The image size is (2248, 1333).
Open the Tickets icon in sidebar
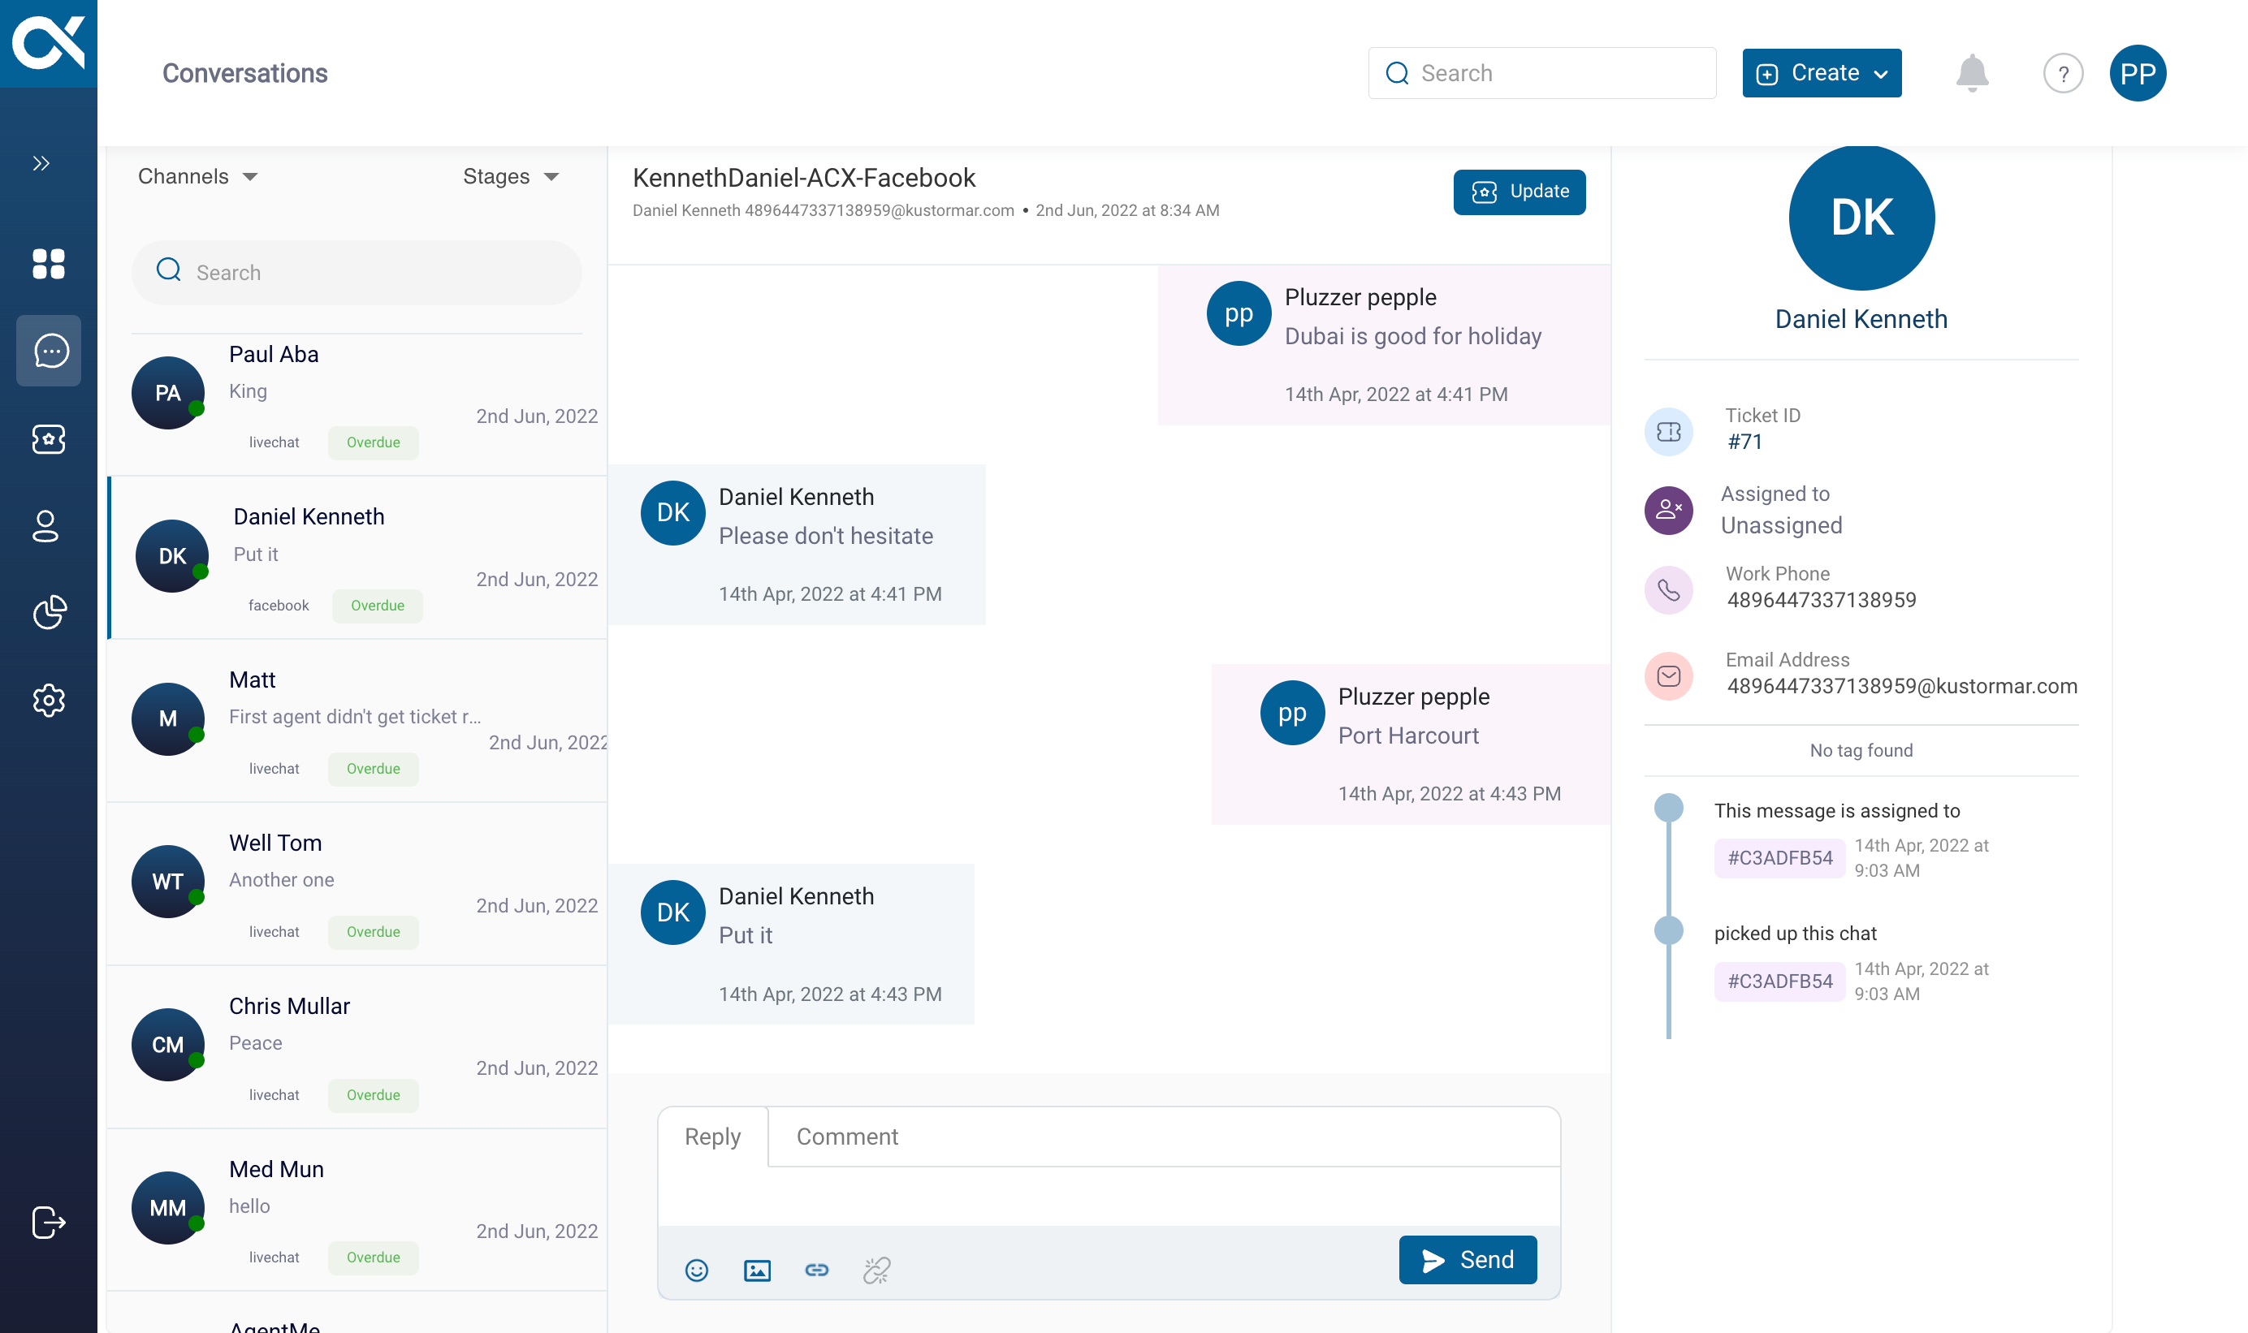pyautogui.click(x=49, y=439)
